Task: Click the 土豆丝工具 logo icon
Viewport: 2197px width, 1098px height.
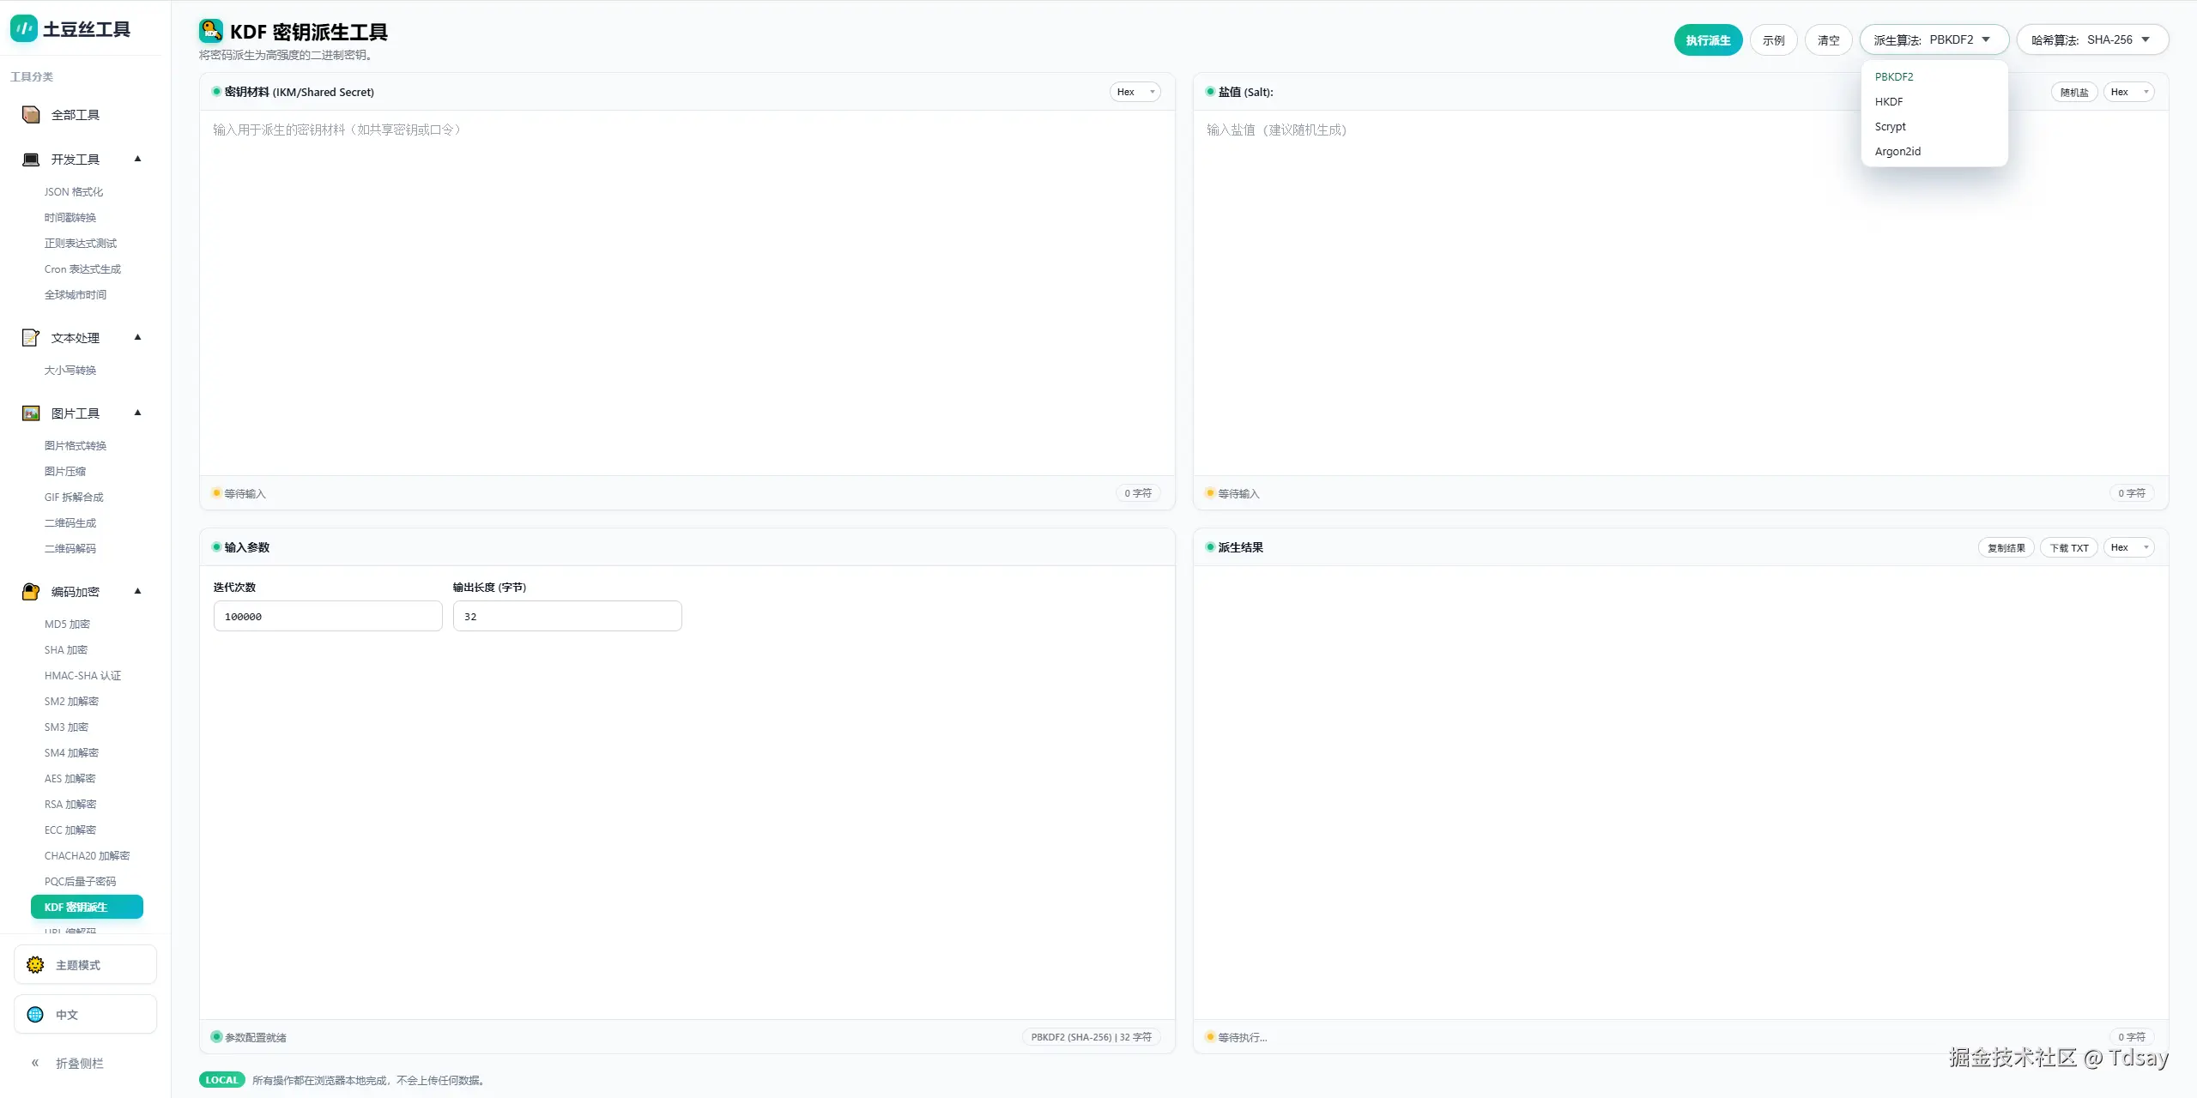Action: click(x=23, y=29)
